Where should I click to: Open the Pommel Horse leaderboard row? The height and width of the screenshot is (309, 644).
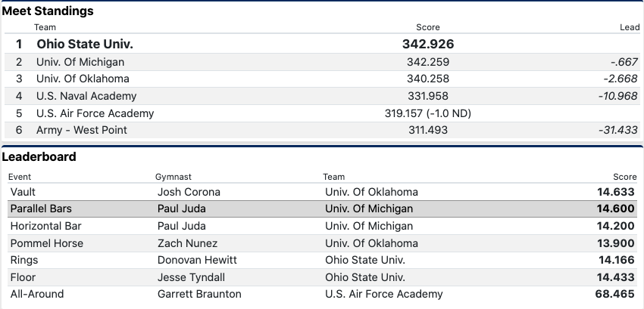click(46, 243)
